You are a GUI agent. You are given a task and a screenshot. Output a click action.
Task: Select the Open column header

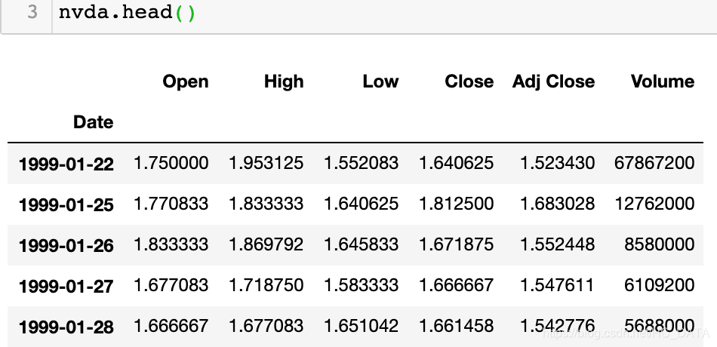coord(186,81)
